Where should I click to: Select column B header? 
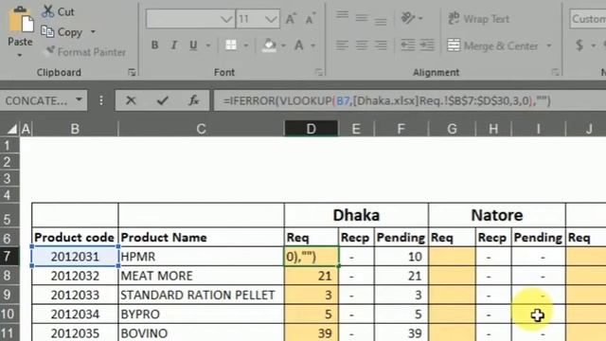[x=75, y=129]
